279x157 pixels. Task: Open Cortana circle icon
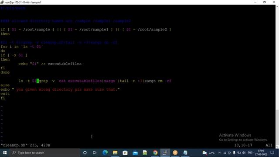coord(85,153)
